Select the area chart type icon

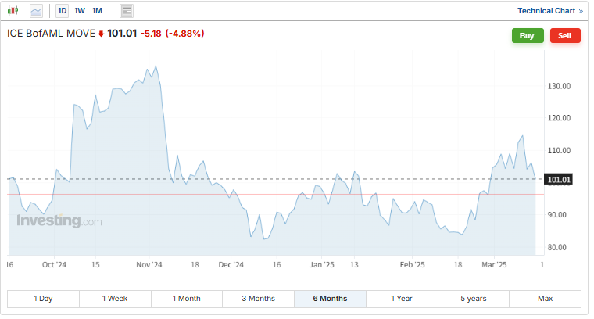point(37,11)
